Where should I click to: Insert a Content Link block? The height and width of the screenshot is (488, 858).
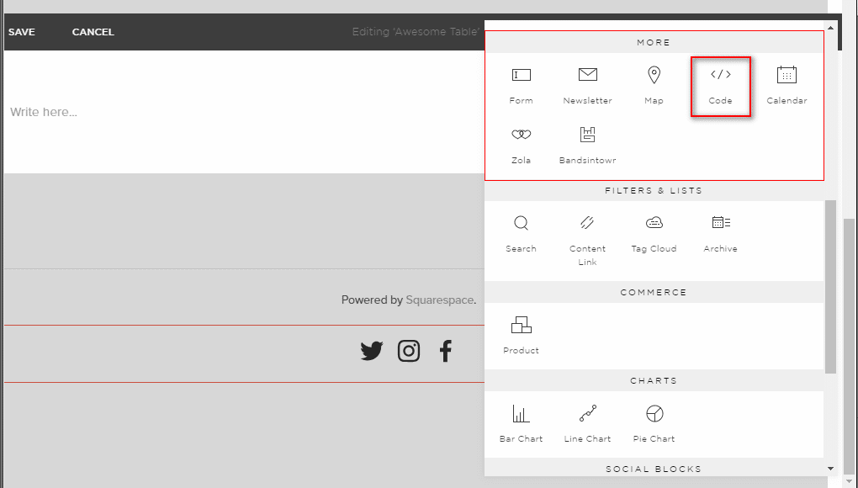(587, 234)
